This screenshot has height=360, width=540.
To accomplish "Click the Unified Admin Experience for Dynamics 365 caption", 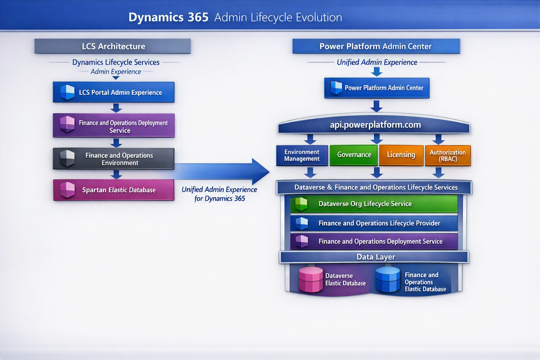I will pyautogui.click(x=219, y=194).
